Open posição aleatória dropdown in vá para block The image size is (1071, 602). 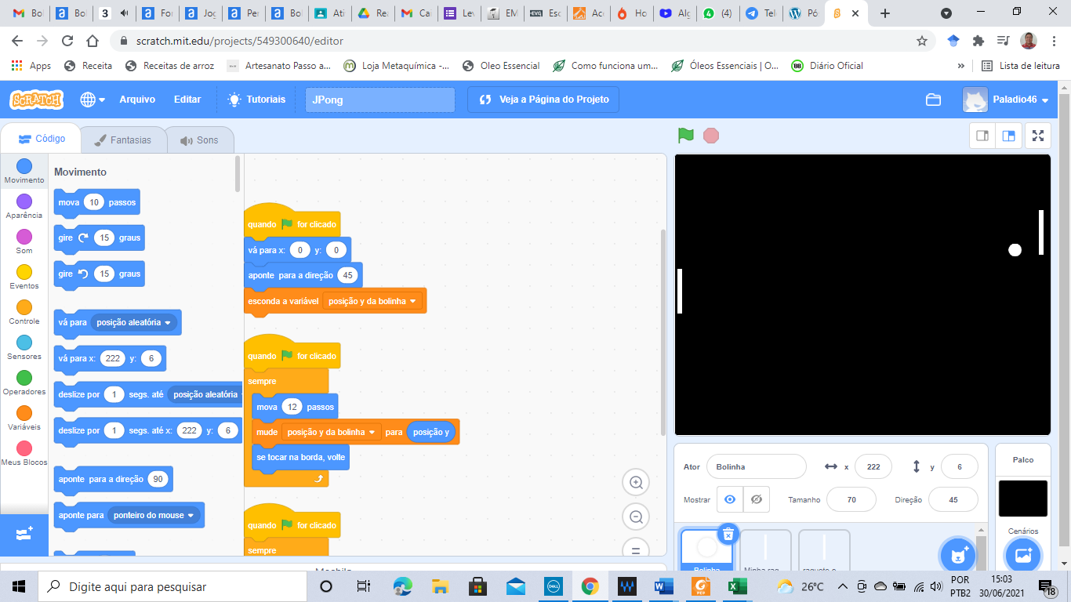(133, 322)
